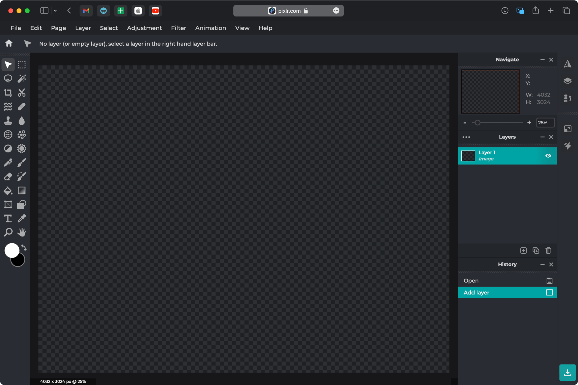Collapse the History panel
The height and width of the screenshot is (385, 578).
click(542, 264)
